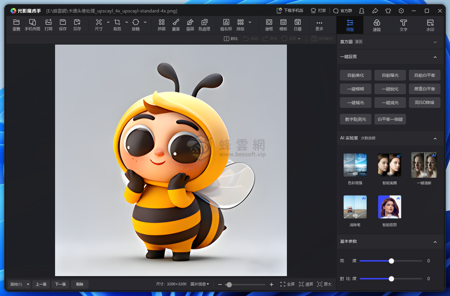Collapse the 基本参数 section
This screenshot has width=450, height=296.
click(435, 242)
